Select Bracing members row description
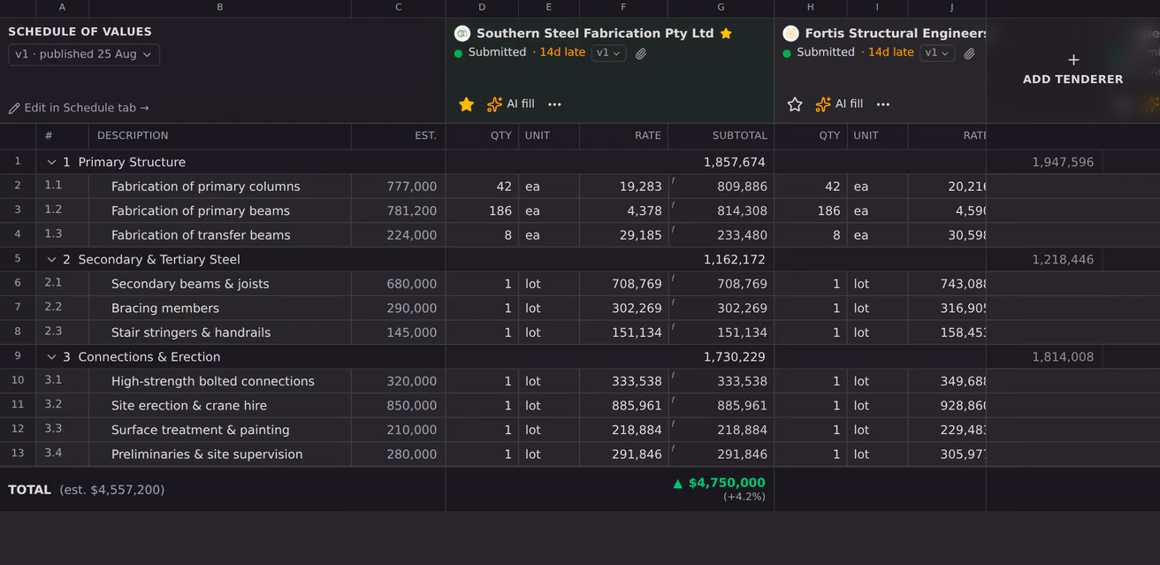1160x565 pixels. [165, 309]
